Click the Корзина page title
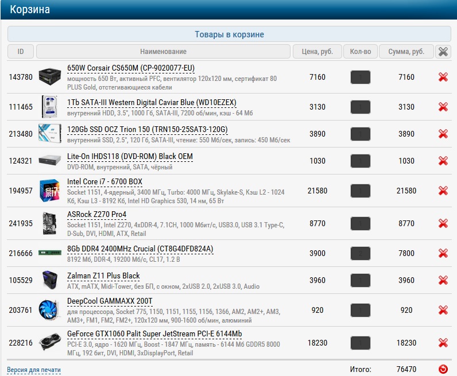This screenshot has width=457, height=376. 30,9
